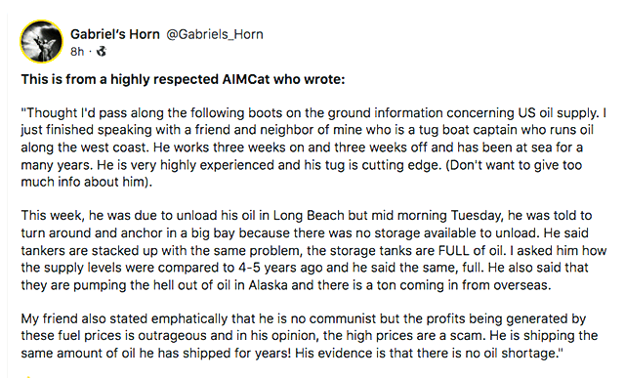This screenshot has height=378, width=625.
Task: Click the word Alaska in the post
Action: (268, 285)
